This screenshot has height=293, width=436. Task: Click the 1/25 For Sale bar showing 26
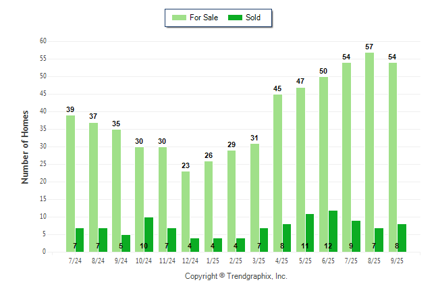[209, 206]
